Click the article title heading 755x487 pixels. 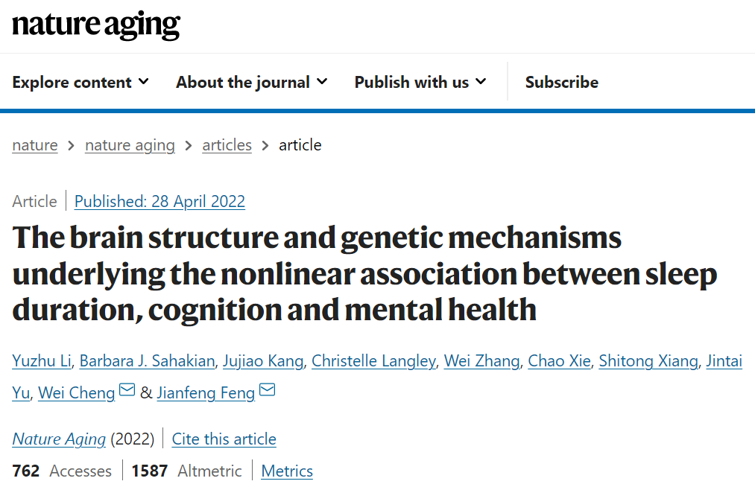click(365, 273)
